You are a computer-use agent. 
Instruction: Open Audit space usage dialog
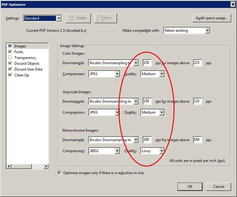tap(212, 18)
